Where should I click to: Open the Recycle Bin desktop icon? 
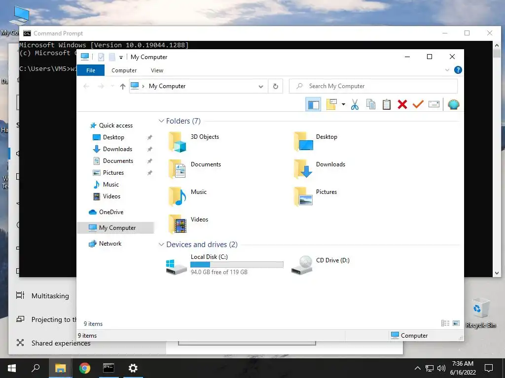480,313
